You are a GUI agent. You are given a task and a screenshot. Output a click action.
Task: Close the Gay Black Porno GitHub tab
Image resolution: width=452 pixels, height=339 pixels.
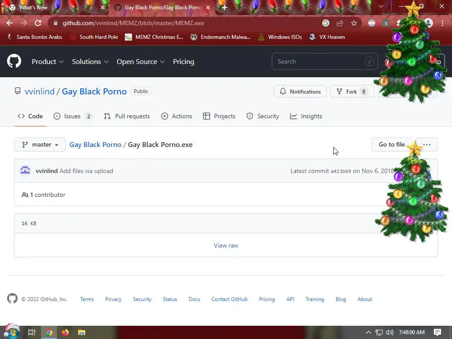tap(208, 8)
